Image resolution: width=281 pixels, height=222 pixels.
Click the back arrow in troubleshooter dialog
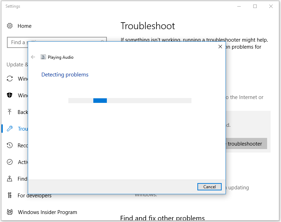coord(33,57)
